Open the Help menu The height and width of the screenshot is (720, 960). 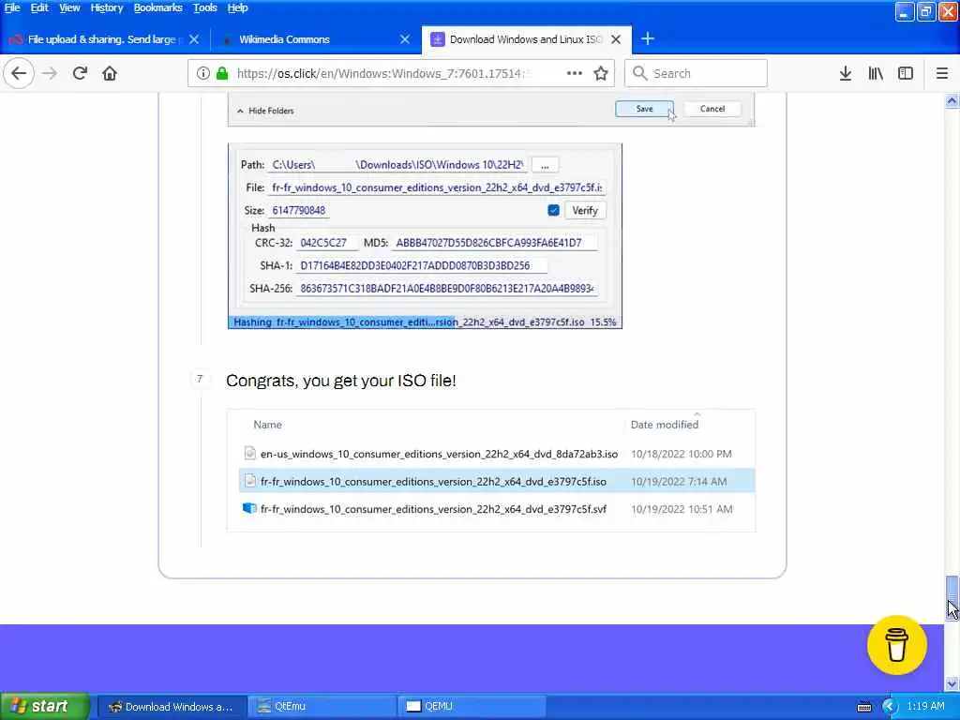click(x=237, y=7)
